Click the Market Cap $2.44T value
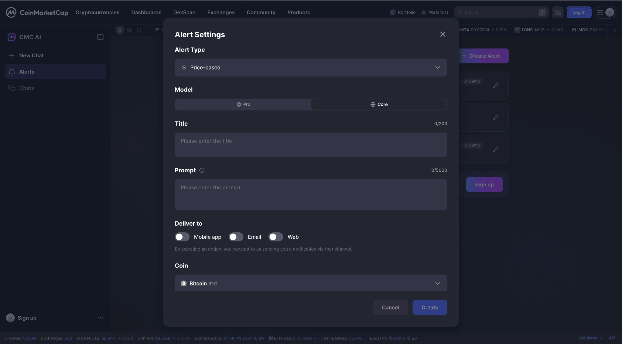This screenshot has width=622, height=344. coord(108,338)
